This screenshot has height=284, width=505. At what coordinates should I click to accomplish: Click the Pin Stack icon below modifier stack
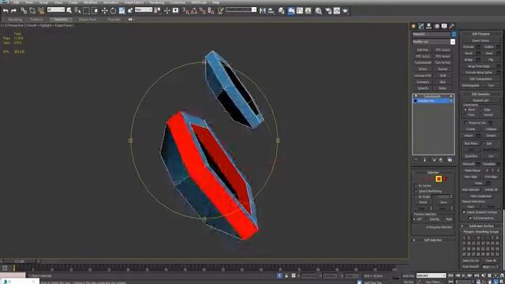point(416,159)
